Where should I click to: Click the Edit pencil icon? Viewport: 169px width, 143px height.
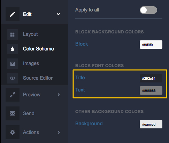pos(13,14)
